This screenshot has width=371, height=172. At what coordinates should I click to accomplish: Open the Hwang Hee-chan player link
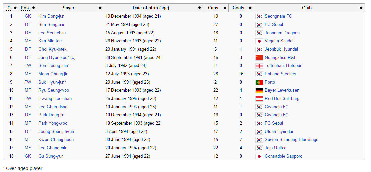[55, 98]
